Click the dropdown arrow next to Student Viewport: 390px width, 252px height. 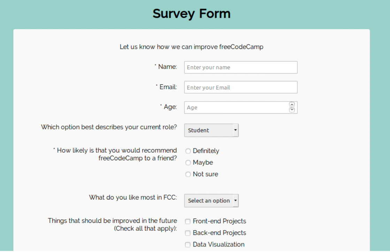click(x=236, y=130)
